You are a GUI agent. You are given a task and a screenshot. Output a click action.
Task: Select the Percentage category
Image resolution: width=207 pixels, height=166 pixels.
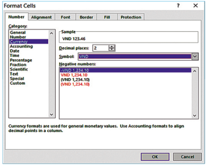coord(21,60)
